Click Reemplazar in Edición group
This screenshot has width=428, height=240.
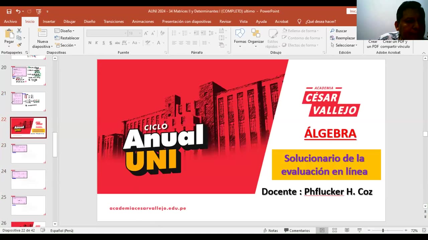point(342,38)
